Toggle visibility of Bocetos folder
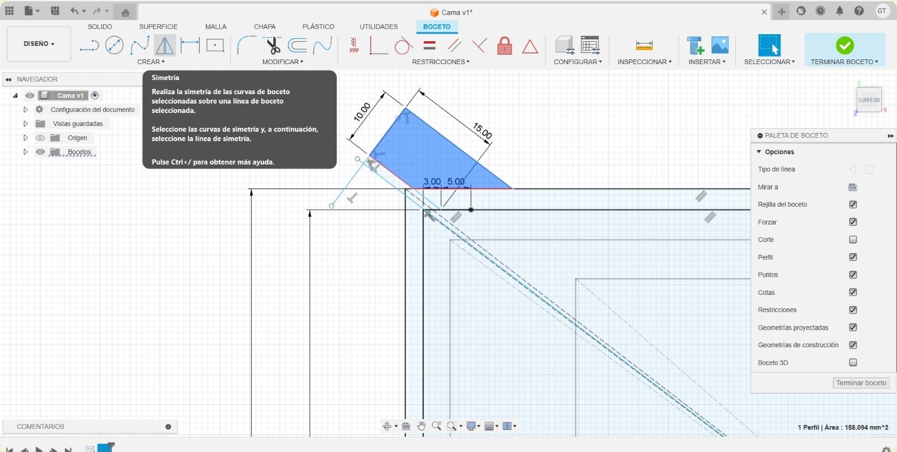The image size is (897, 452). [41, 152]
